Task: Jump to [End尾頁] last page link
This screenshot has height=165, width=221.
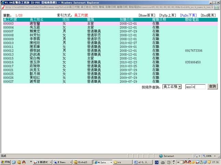Action: [208, 16]
